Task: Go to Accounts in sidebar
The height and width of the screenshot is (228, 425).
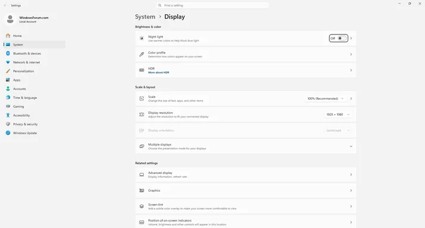Action: pos(34,89)
